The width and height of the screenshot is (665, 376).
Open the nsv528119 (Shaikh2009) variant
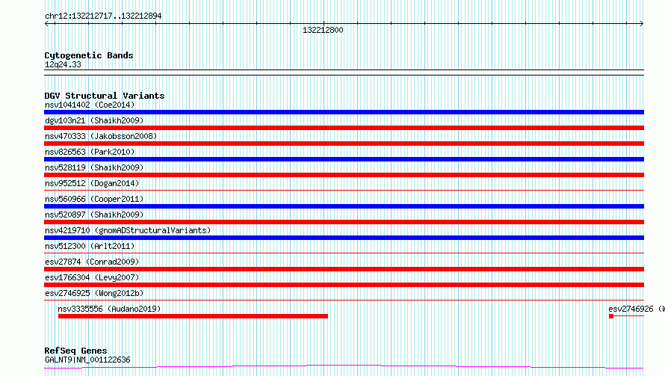[x=94, y=167]
